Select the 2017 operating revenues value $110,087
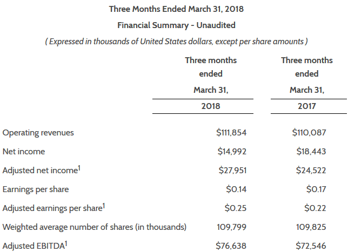The width and height of the screenshot is (348, 252). point(312,133)
